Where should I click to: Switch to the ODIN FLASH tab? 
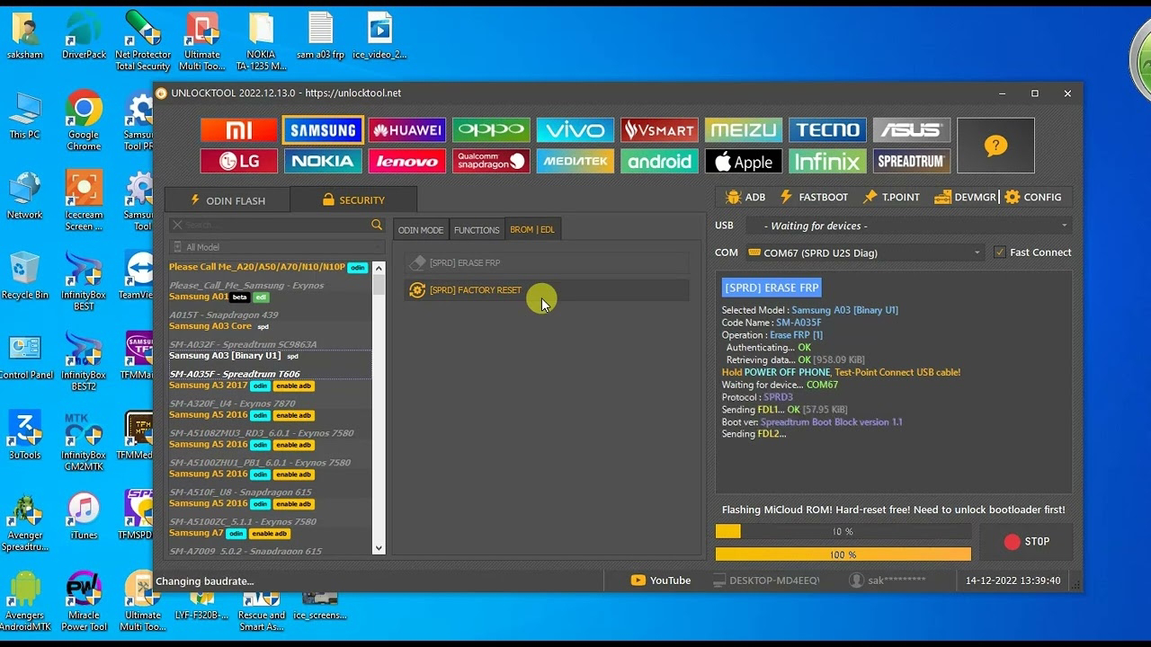pos(227,200)
